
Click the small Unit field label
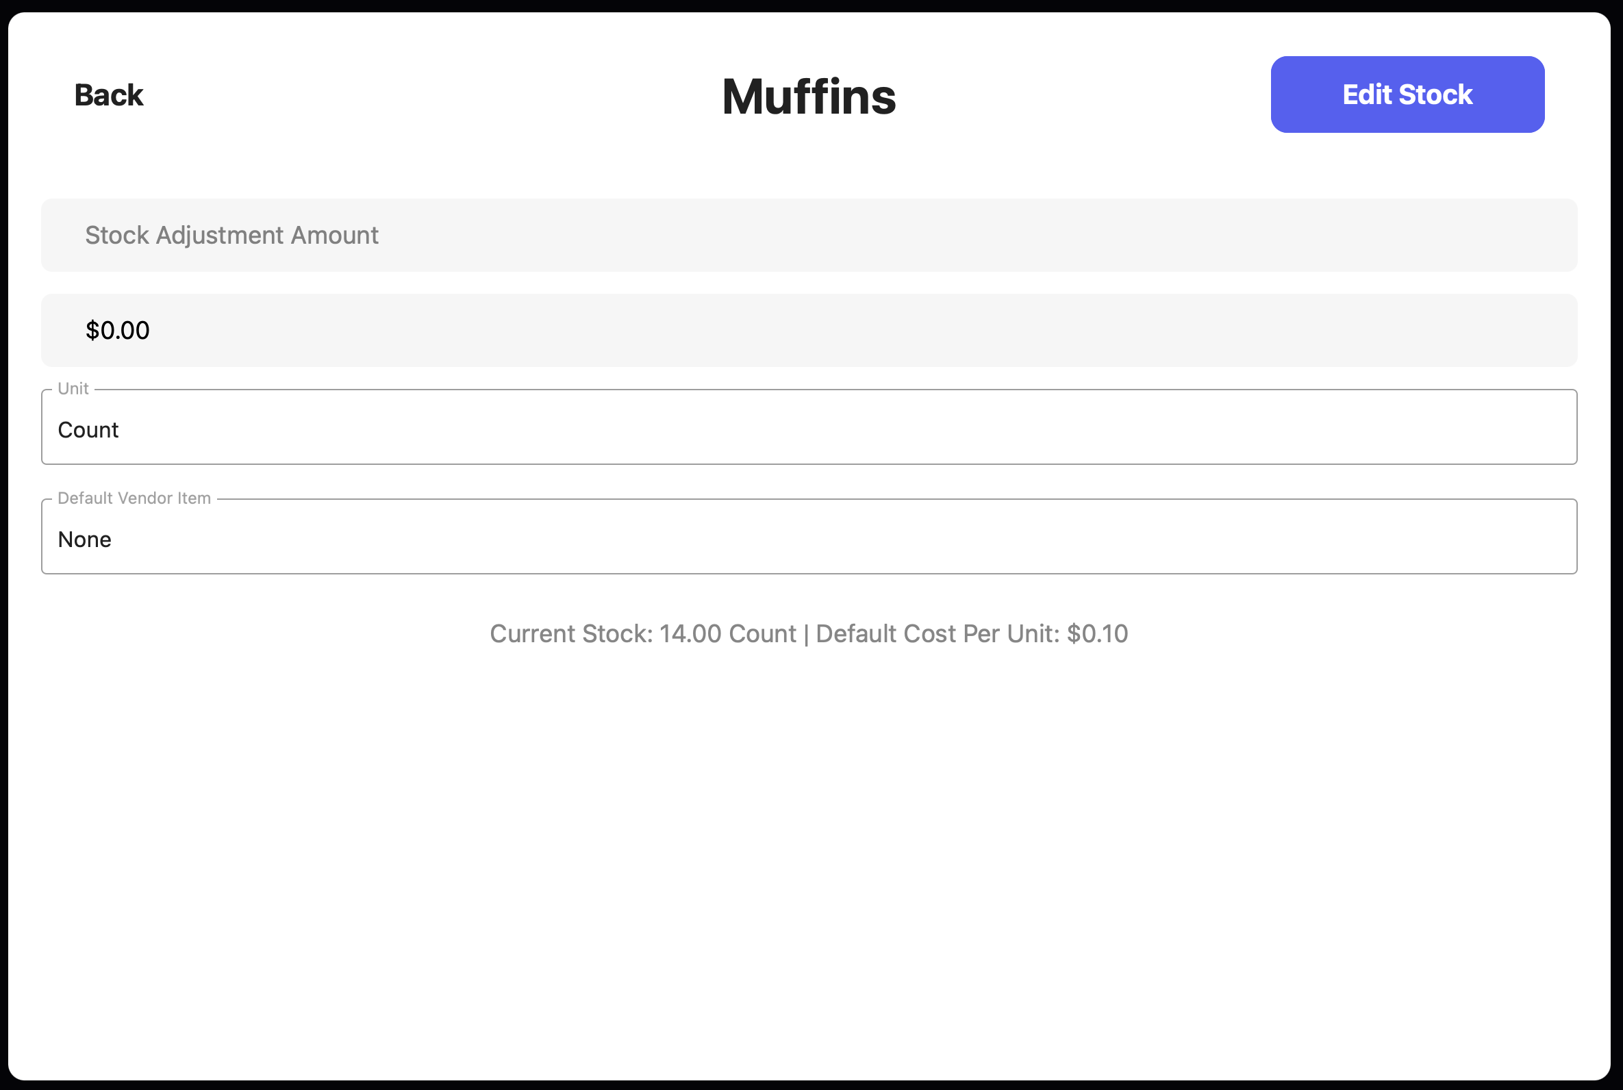pyautogui.click(x=73, y=389)
